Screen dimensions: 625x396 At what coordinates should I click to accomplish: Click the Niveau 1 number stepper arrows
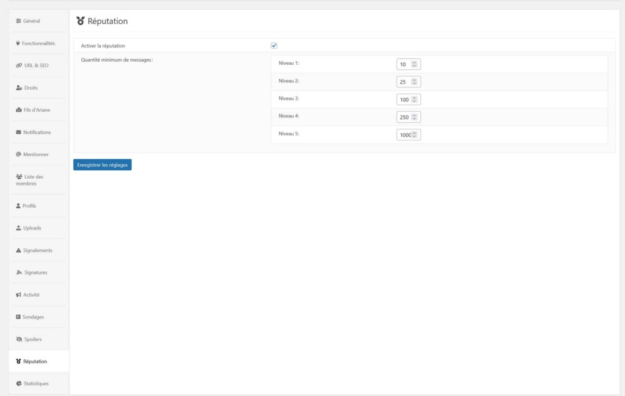[414, 64]
